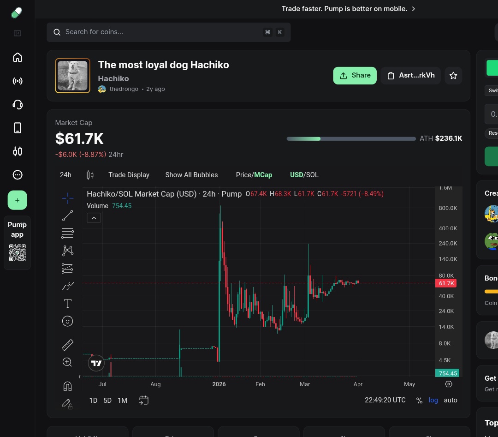
Task: Select the trend line tool
Action: click(x=68, y=216)
